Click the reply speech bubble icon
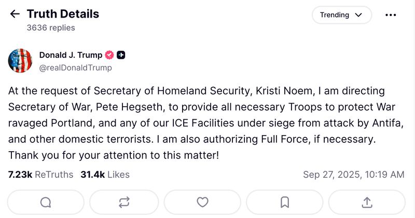This screenshot has width=415, height=218. [46, 202]
